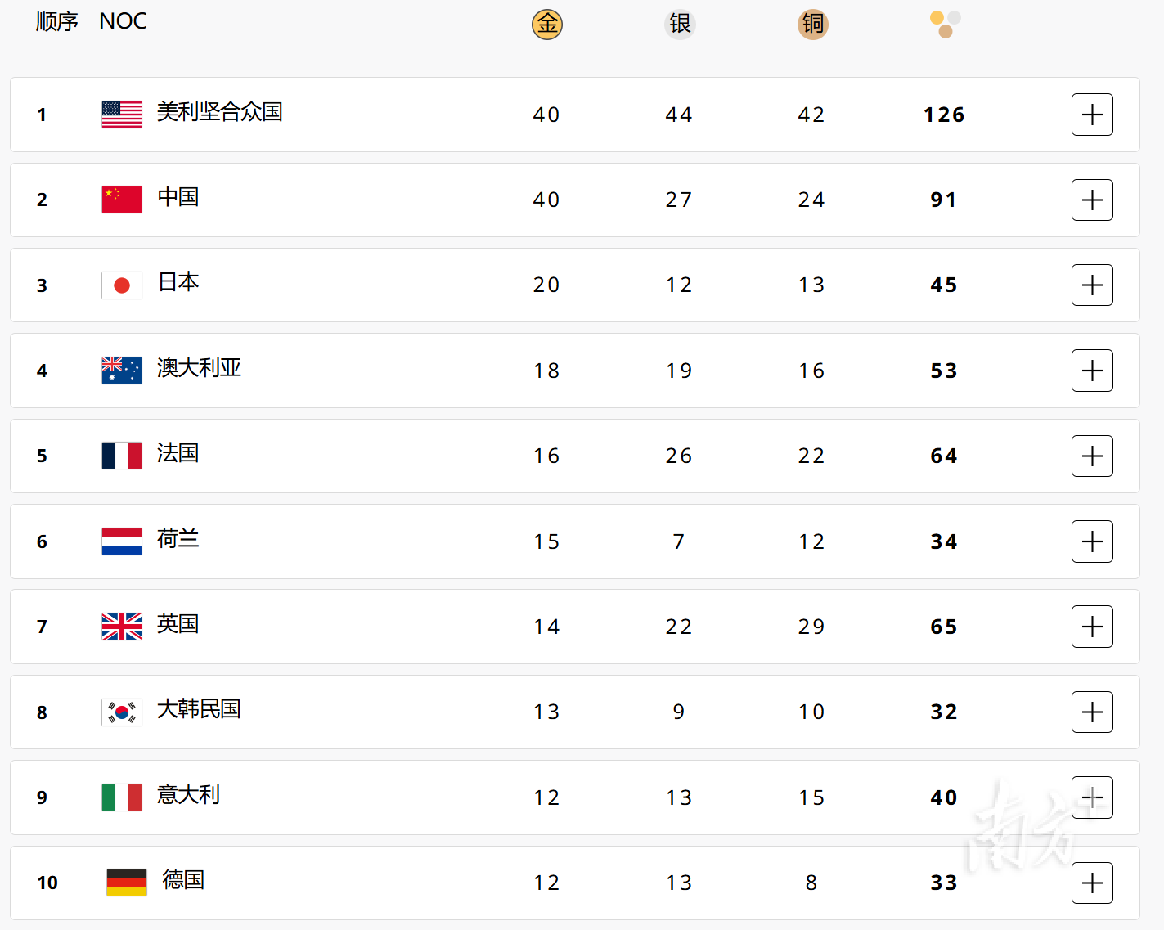Open the 荷兰 country name link
1164x930 pixels.
(178, 539)
